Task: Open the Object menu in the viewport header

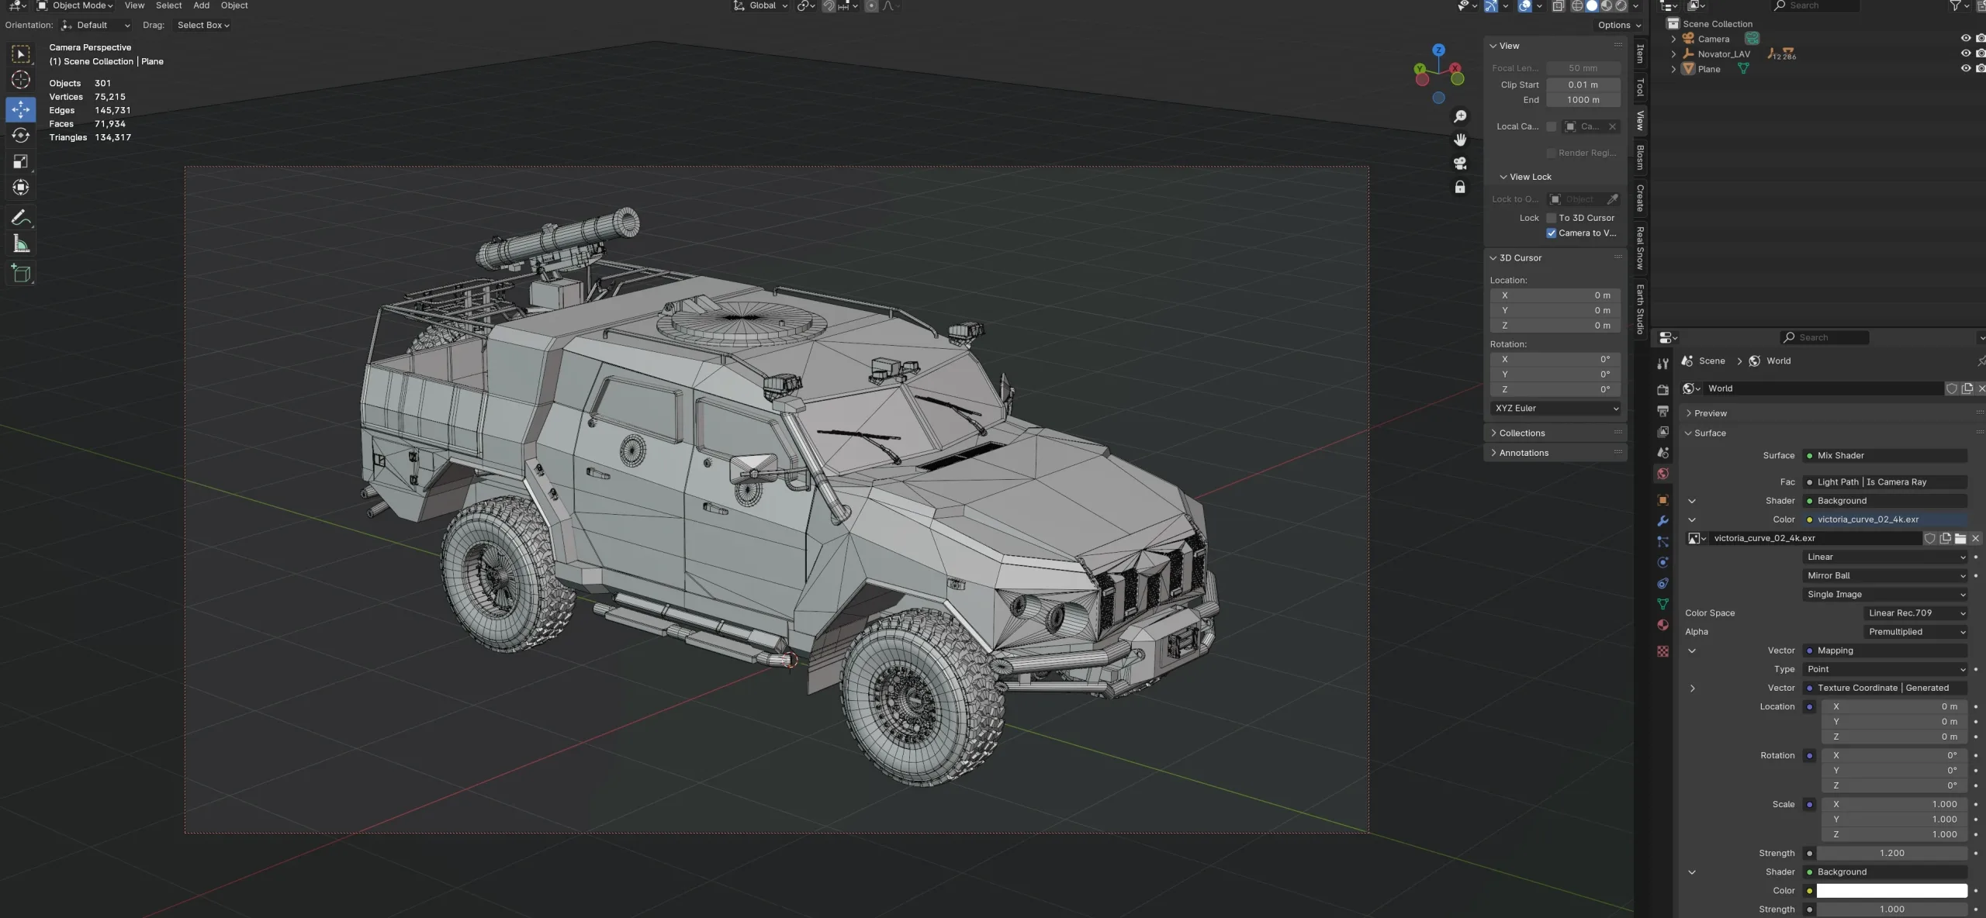Action: [x=235, y=5]
